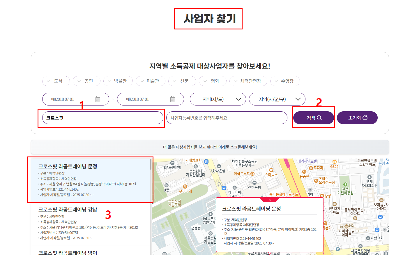
Task: Click the 문정도시 개발구역 map label
Action: (x=175, y=203)
